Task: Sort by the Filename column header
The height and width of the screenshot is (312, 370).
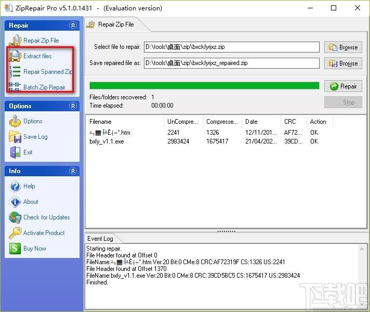Action: pyautogui.click(x=125, y=122)
